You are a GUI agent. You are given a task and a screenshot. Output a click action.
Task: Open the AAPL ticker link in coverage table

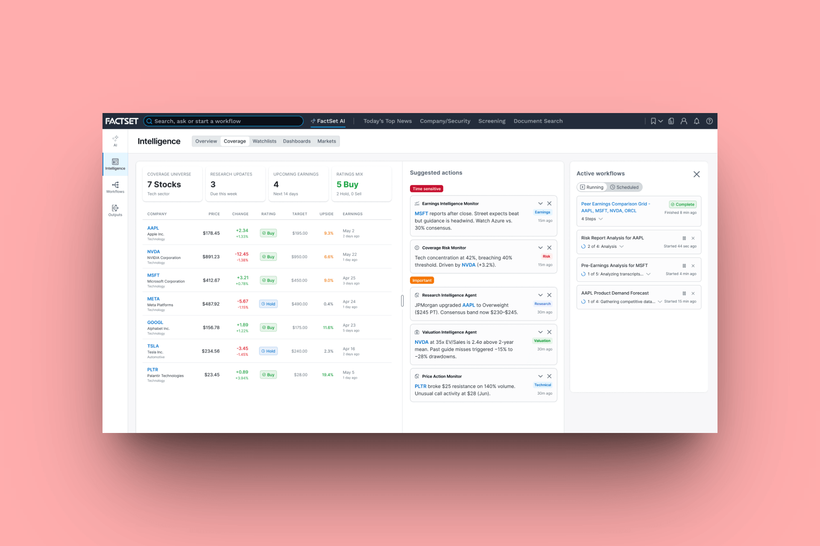[x=153, y=228]
